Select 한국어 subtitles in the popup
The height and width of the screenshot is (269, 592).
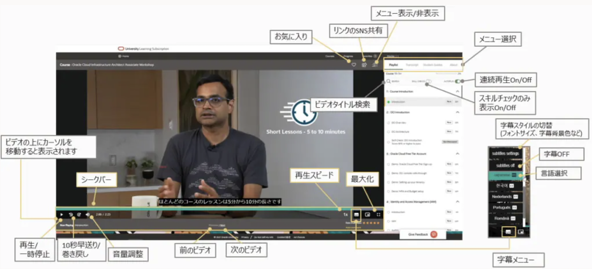tap(505, 186)
